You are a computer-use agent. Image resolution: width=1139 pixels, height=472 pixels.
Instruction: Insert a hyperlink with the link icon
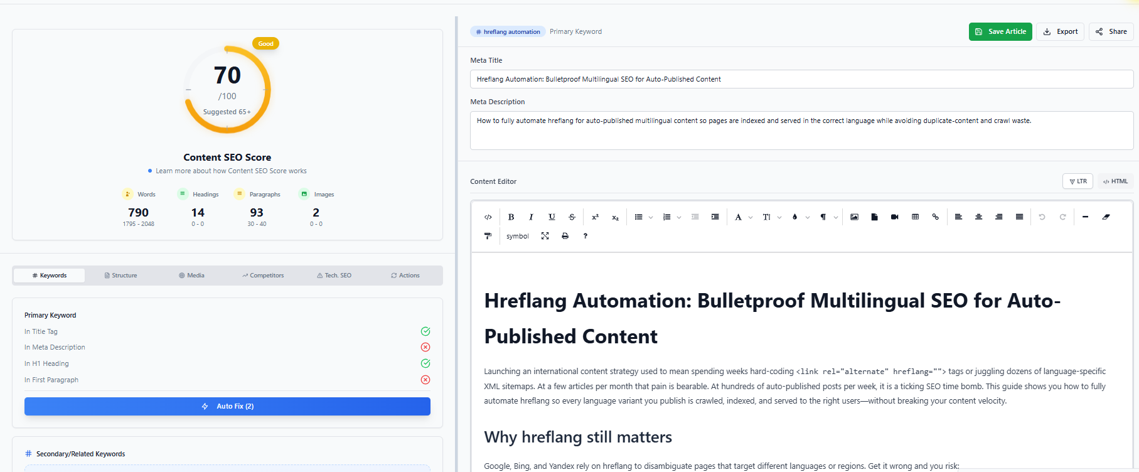pos(935,217)
